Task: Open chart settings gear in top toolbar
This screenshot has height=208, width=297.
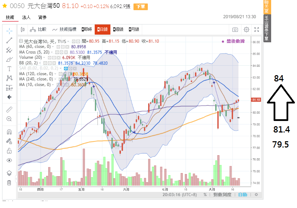Action: coord(246,30)
